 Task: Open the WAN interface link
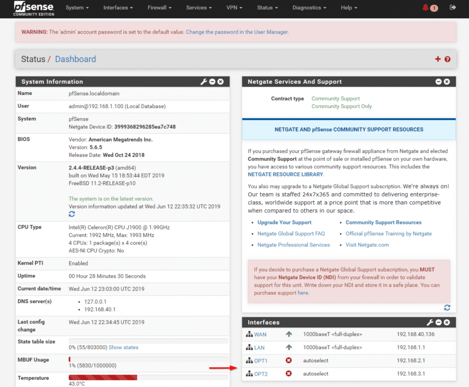tap(260, 334)
